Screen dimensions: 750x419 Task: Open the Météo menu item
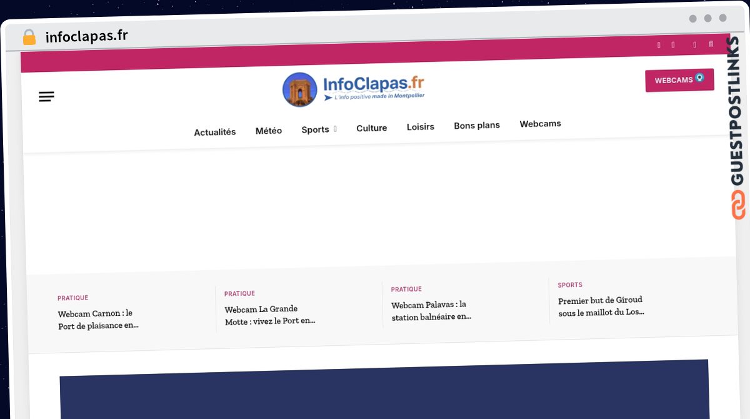[x=269, y=131]
